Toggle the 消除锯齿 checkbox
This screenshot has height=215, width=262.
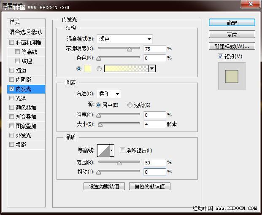click(122, 150)
